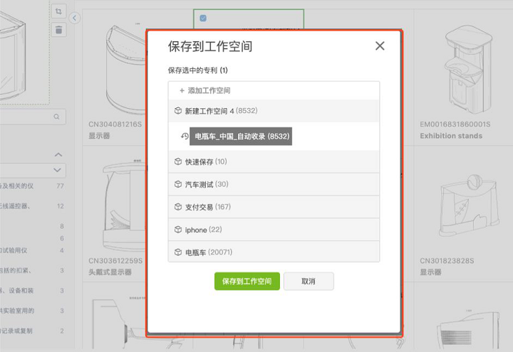Click the cube icon beside iphone
Image resolution: width=513 pixels, height=352 pixels.
(x=178, y=230)
